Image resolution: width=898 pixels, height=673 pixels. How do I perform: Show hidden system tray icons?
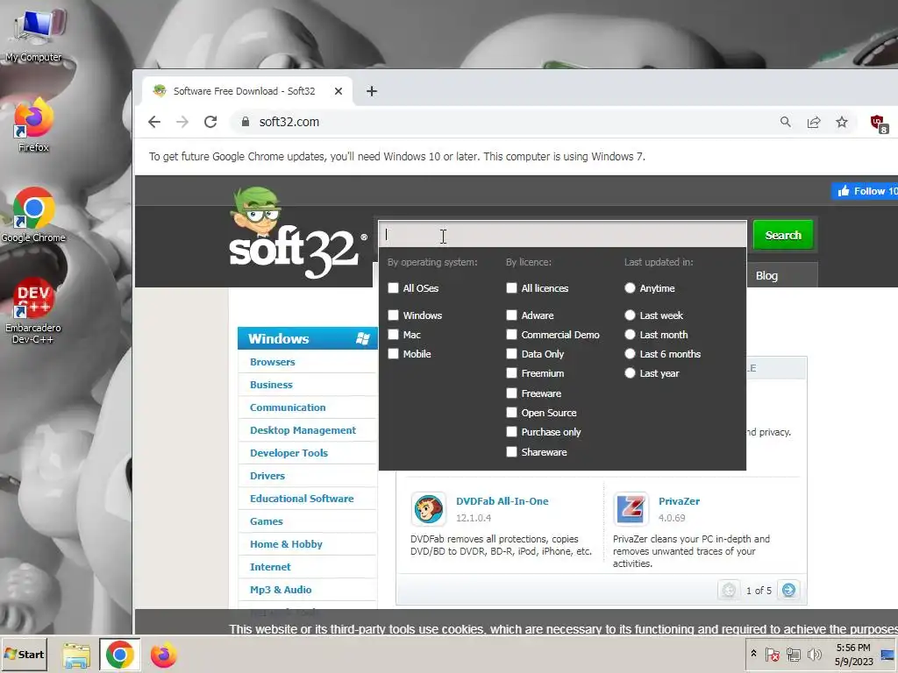753,654
